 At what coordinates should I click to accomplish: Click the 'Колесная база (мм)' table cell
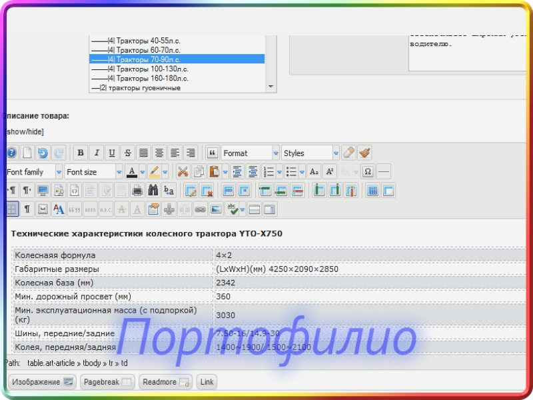113,283
